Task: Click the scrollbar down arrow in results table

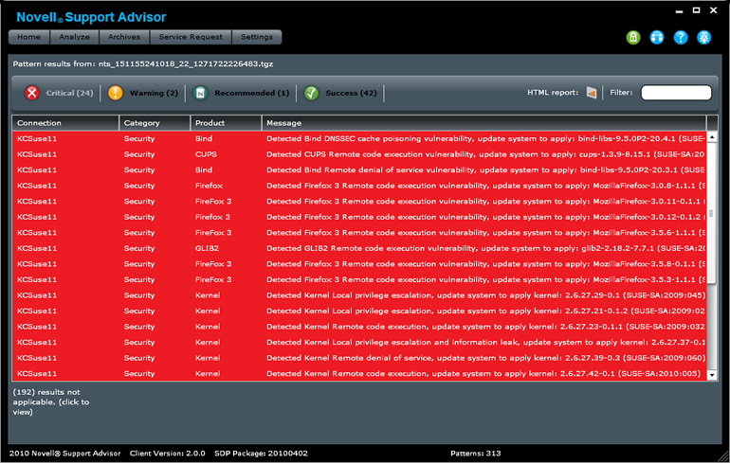Action: (712, 375)
